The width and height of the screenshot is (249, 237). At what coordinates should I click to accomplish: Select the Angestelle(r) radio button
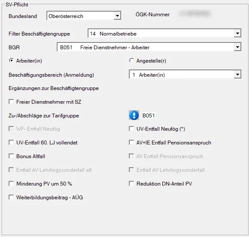pos(131,60)
